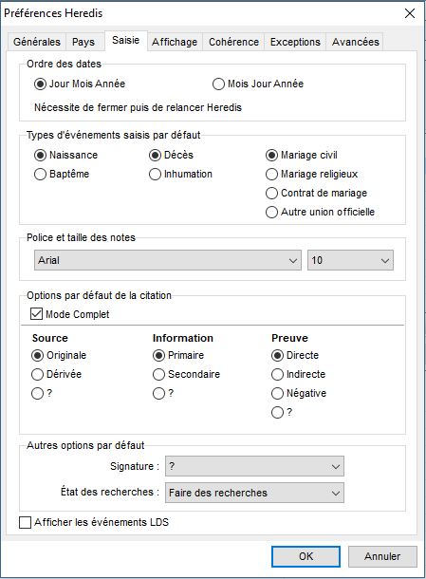Image resolution: width=426 pixels, height=579 pixels.
Task: Confirm preferences with the OK button
Action: pos(306,556)
